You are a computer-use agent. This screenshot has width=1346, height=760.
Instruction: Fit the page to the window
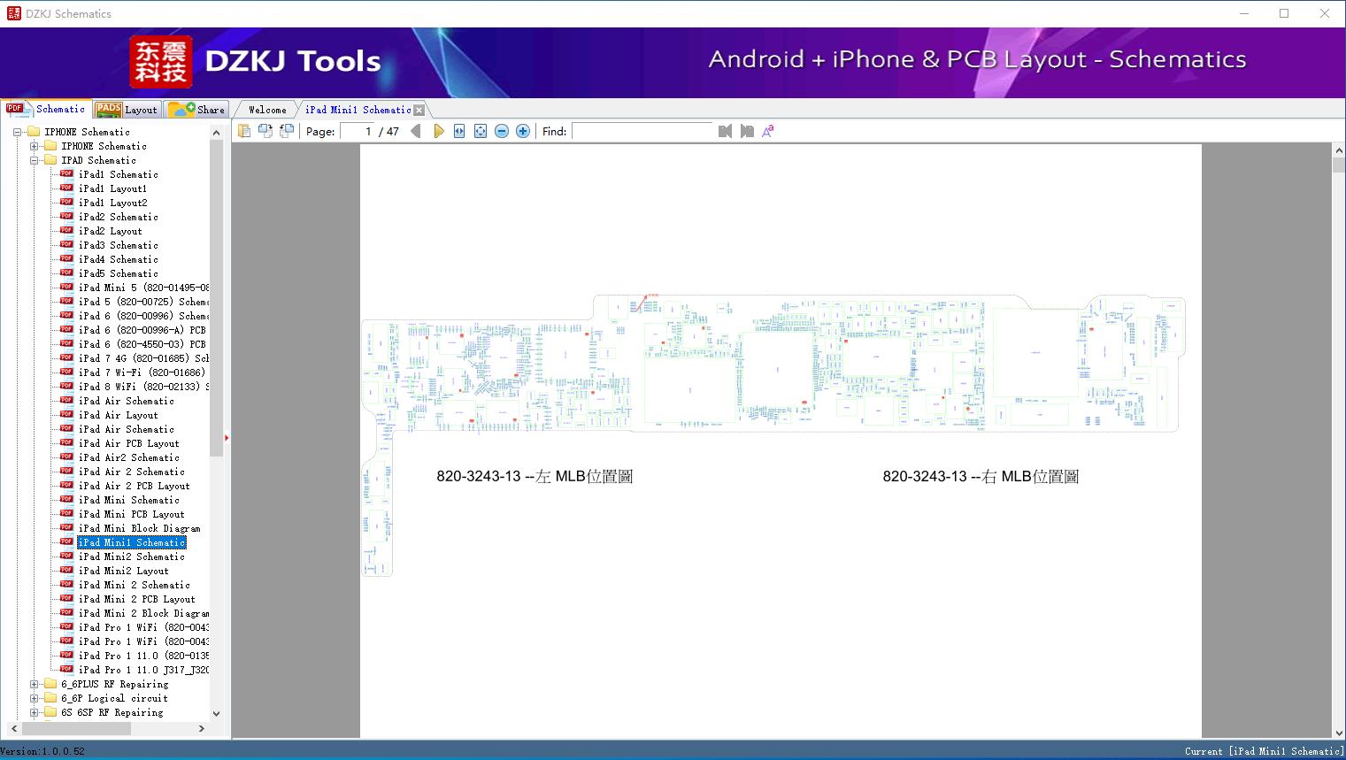(480, 130)
